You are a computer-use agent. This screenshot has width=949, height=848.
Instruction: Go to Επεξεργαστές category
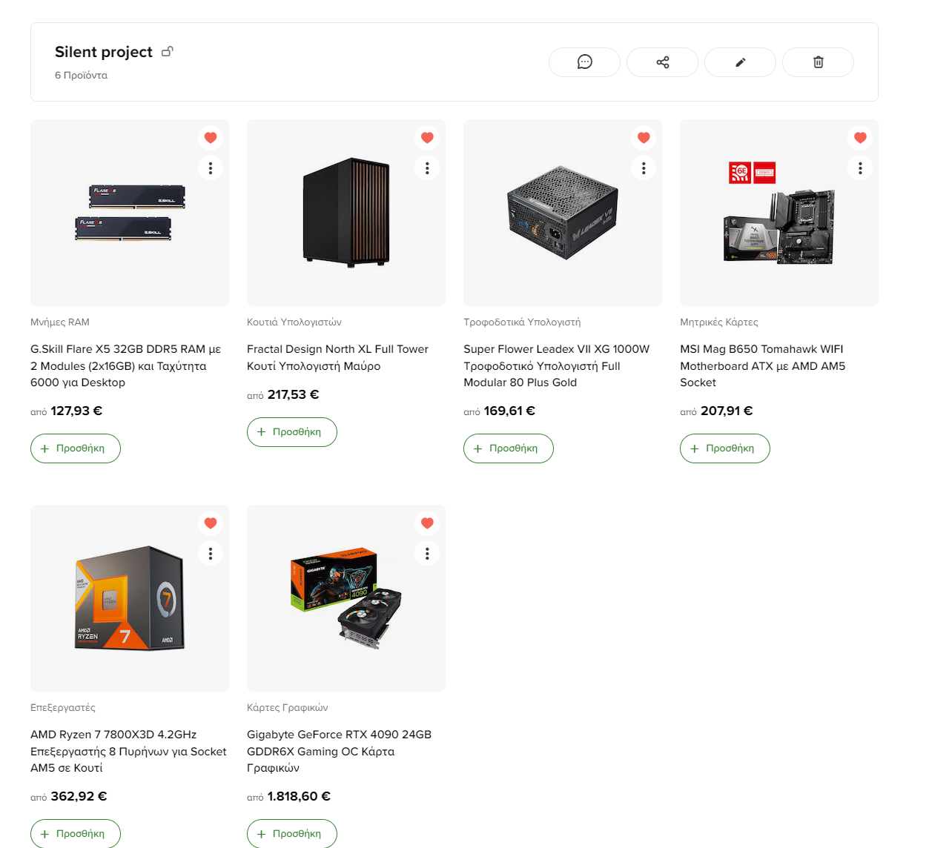pyautogui.click(x=63, y=708)
